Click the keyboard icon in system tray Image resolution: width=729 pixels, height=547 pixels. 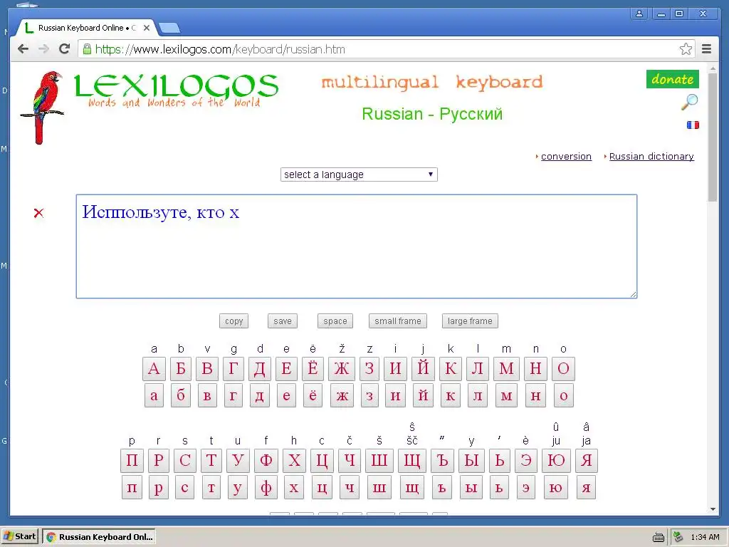pos(659,537)
